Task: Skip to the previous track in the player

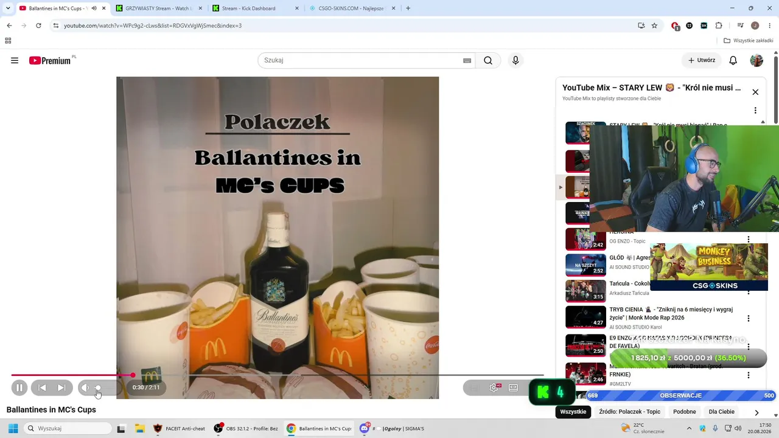Action: pyautogui.click(x=42, y=388)
